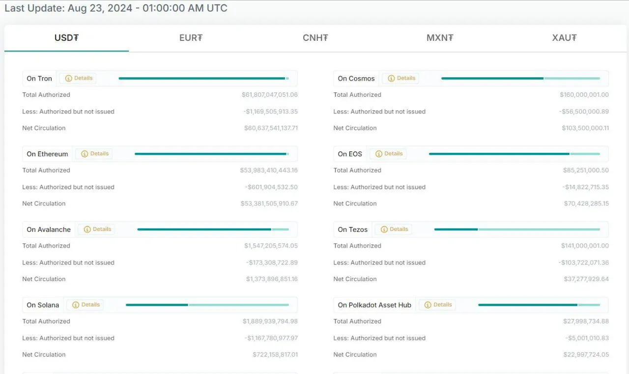Click the Solana circulation progress bar
Screen dimensions: 629x374
pos(207,305)
